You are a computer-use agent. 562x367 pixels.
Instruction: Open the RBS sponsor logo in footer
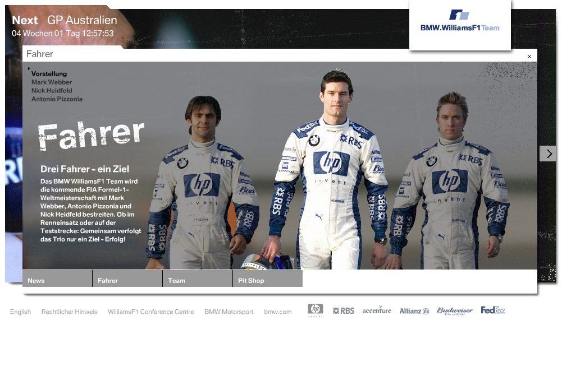[344, 311]
